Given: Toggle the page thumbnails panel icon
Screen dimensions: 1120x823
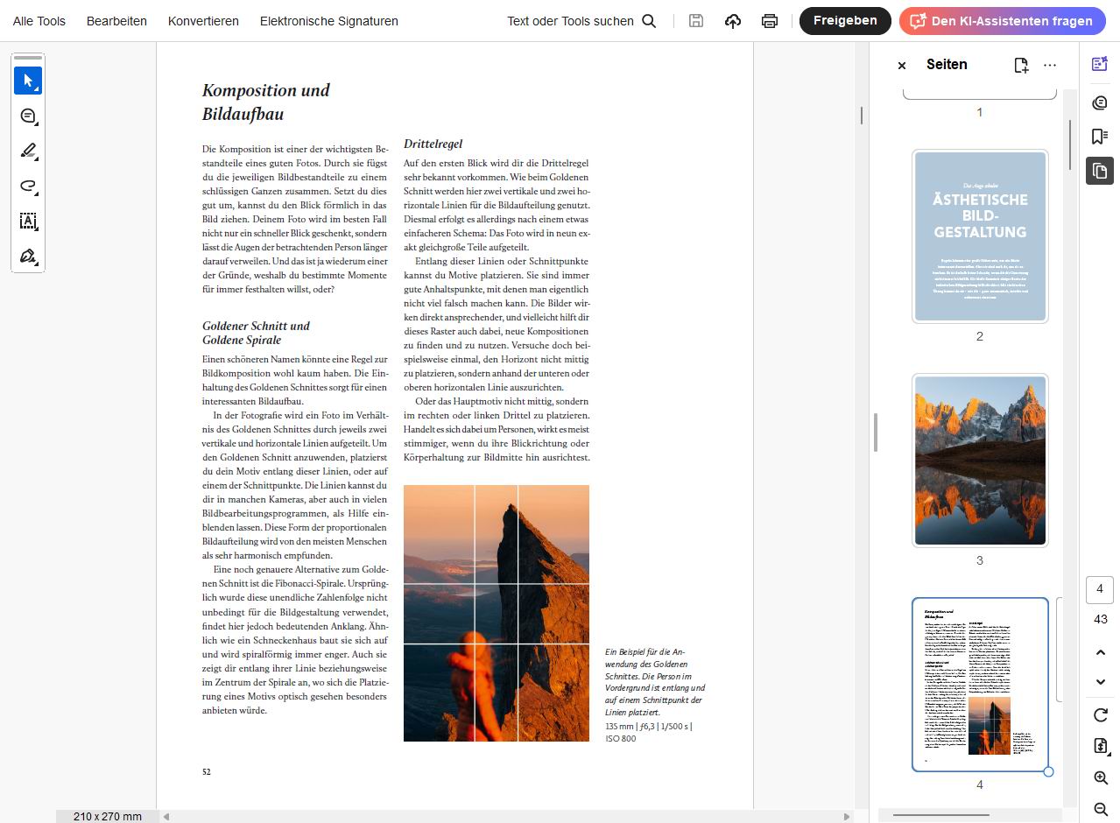Looking at the screenshot, I should [1100, 171].
